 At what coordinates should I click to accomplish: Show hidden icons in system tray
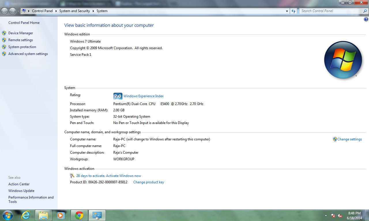(x=326, y=216)
